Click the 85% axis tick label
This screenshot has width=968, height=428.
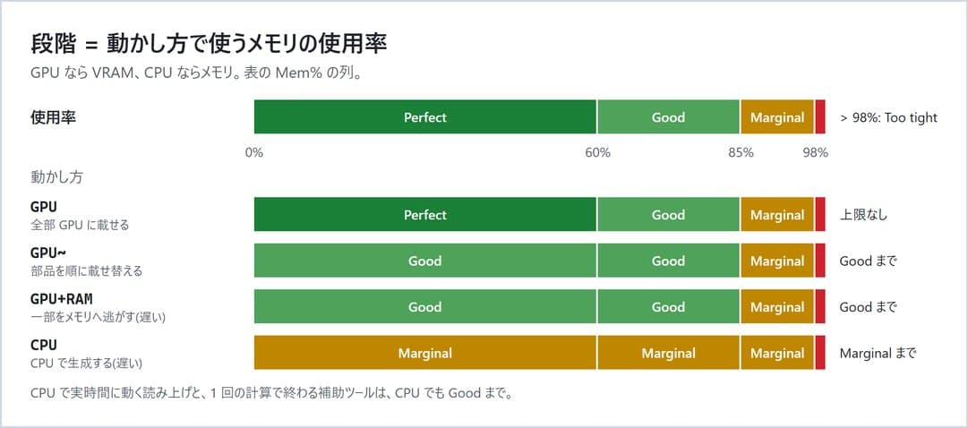741,152
